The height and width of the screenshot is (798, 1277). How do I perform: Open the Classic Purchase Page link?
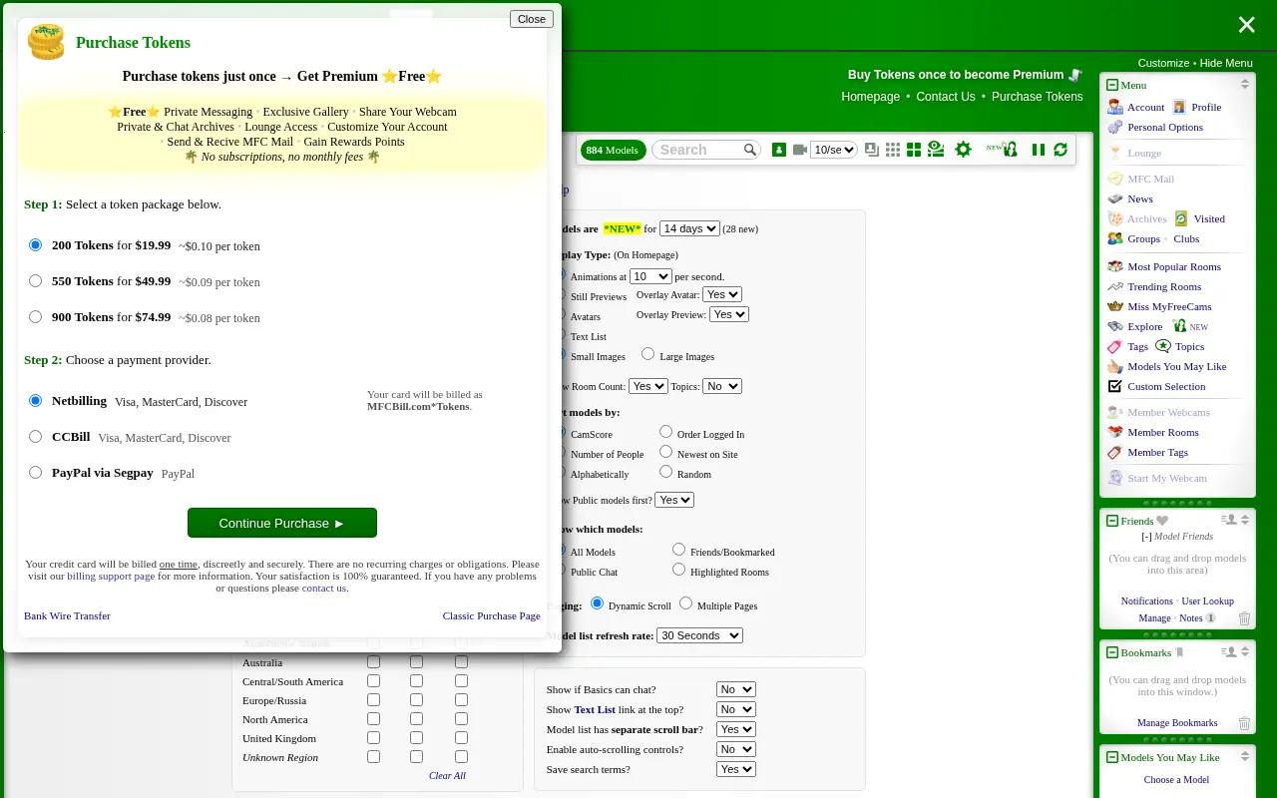point(492,615)
